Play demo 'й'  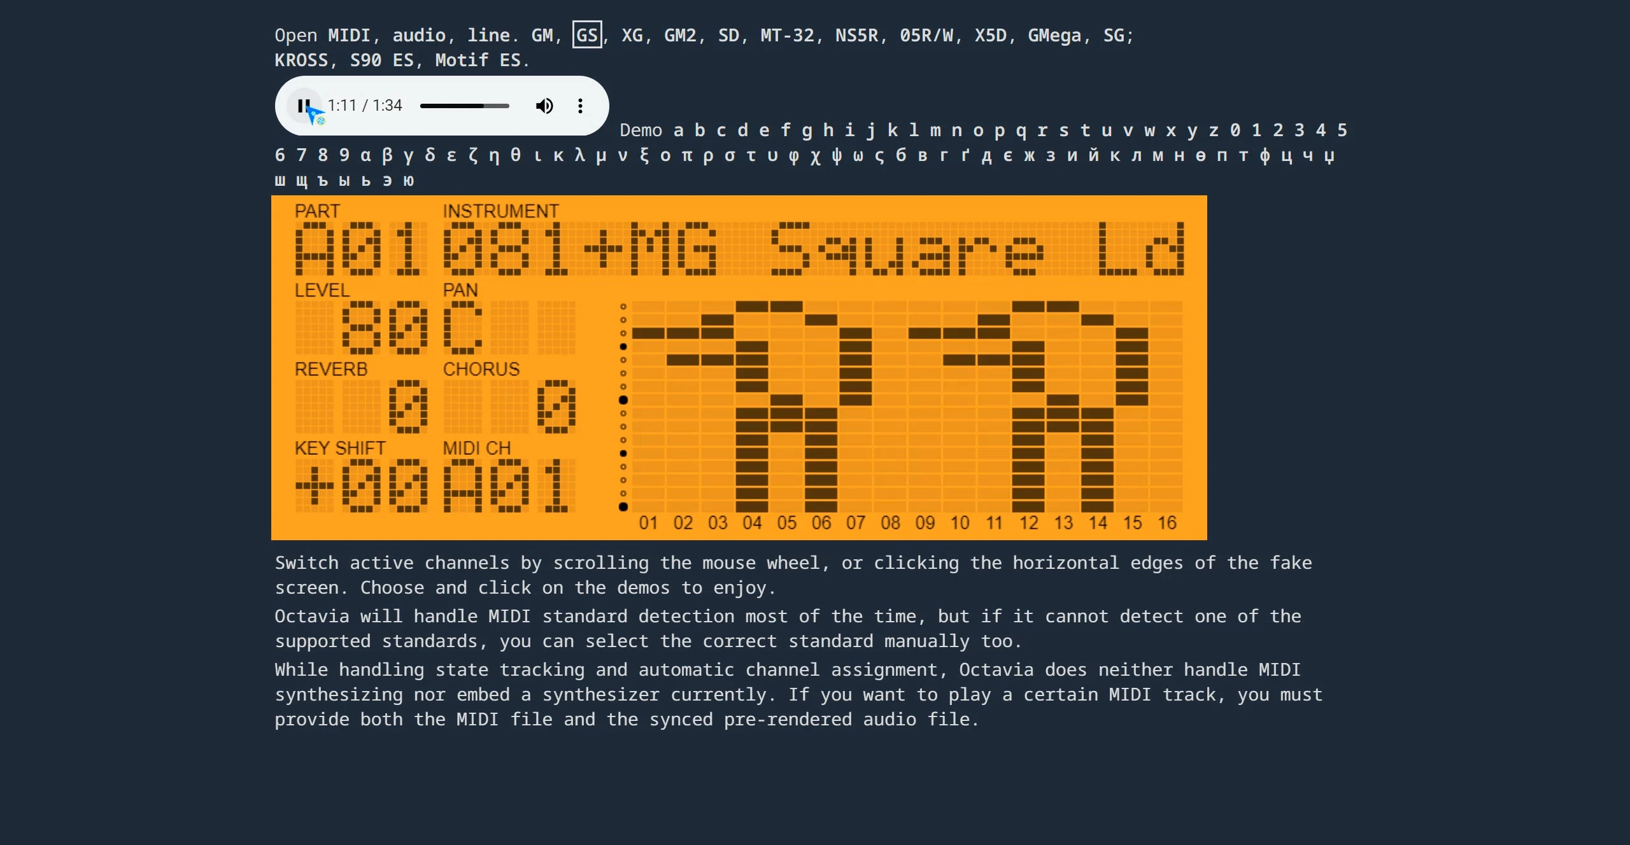click(1093, 155)
